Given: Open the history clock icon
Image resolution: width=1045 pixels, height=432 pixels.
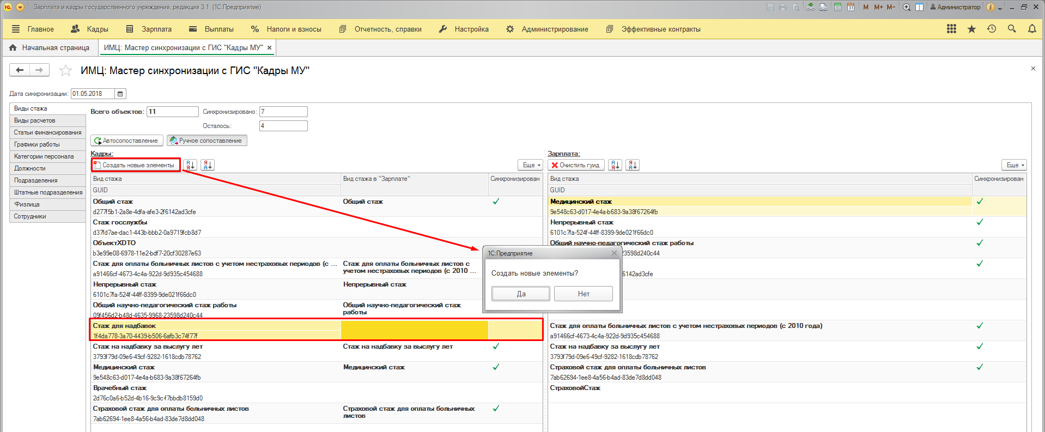Looking at the screenshot, I should click(x=992, y=29).
